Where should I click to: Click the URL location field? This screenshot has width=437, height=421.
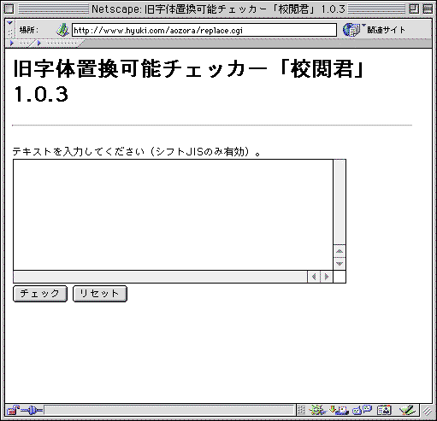pyautogui.click(x=204, y=30)
